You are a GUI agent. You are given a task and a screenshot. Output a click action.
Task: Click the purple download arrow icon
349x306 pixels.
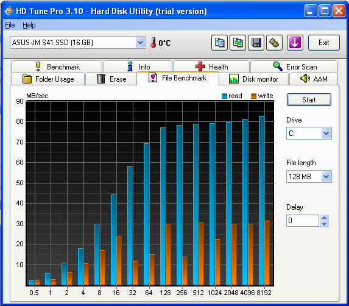295,43
